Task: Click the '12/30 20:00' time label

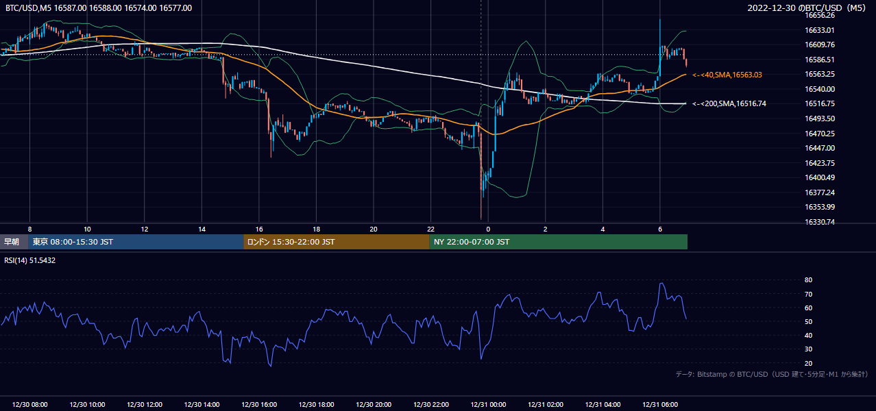Action: [374, 405]
